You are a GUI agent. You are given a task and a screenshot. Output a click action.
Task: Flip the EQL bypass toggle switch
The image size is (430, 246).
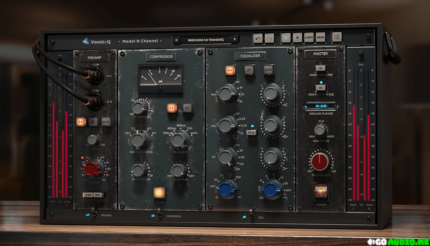[251, 215]
